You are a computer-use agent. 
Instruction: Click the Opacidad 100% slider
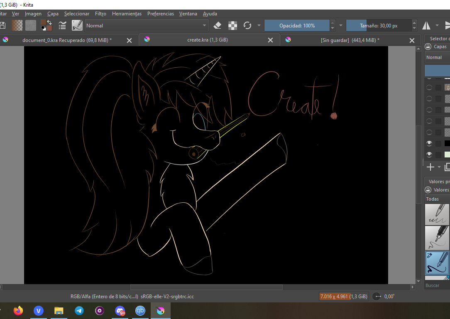point(297,26)
